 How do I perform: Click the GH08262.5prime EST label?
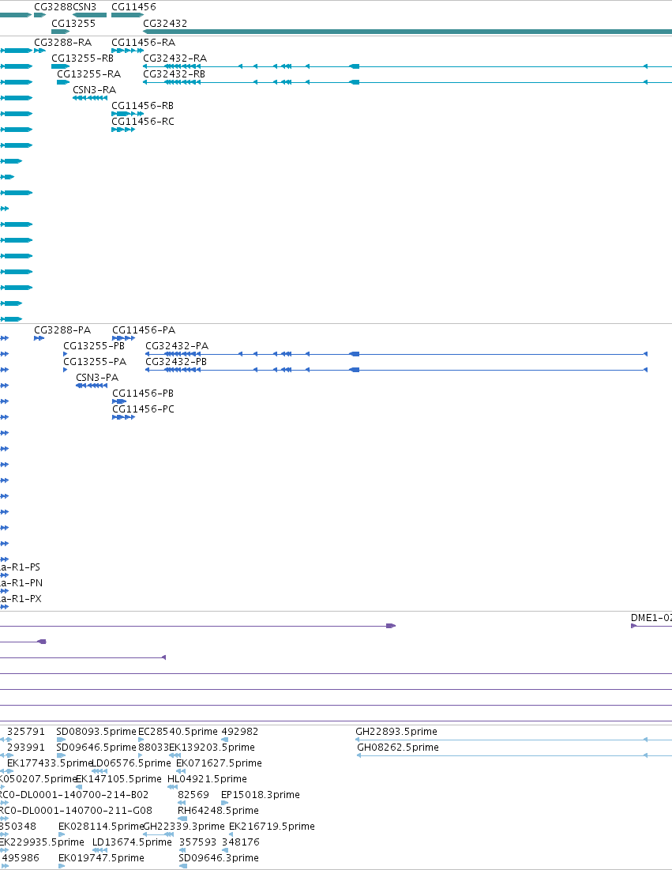[398, 748]
